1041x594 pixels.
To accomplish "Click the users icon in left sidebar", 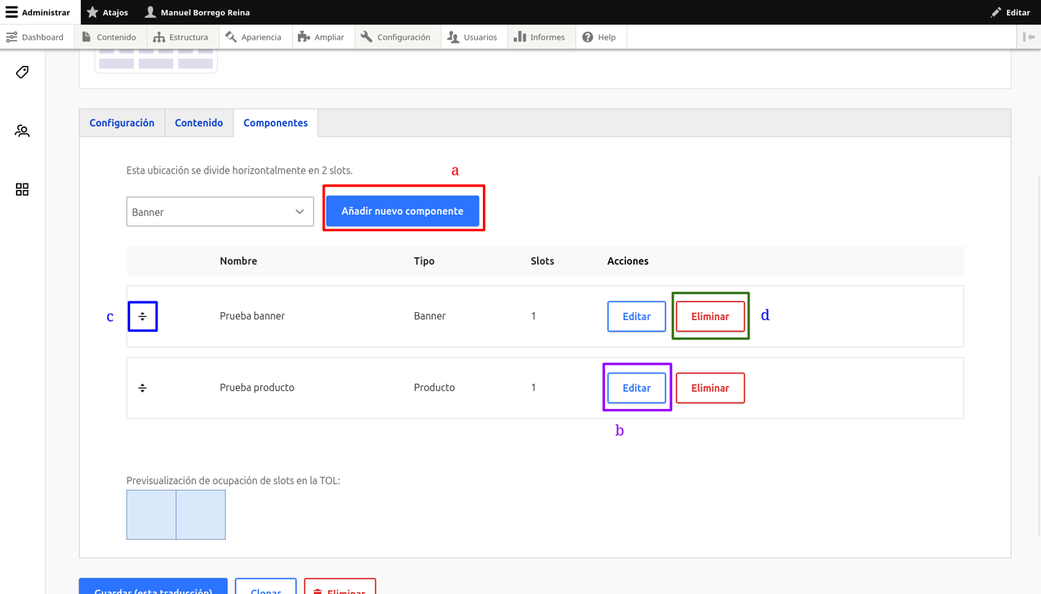I will click(22, 131).
